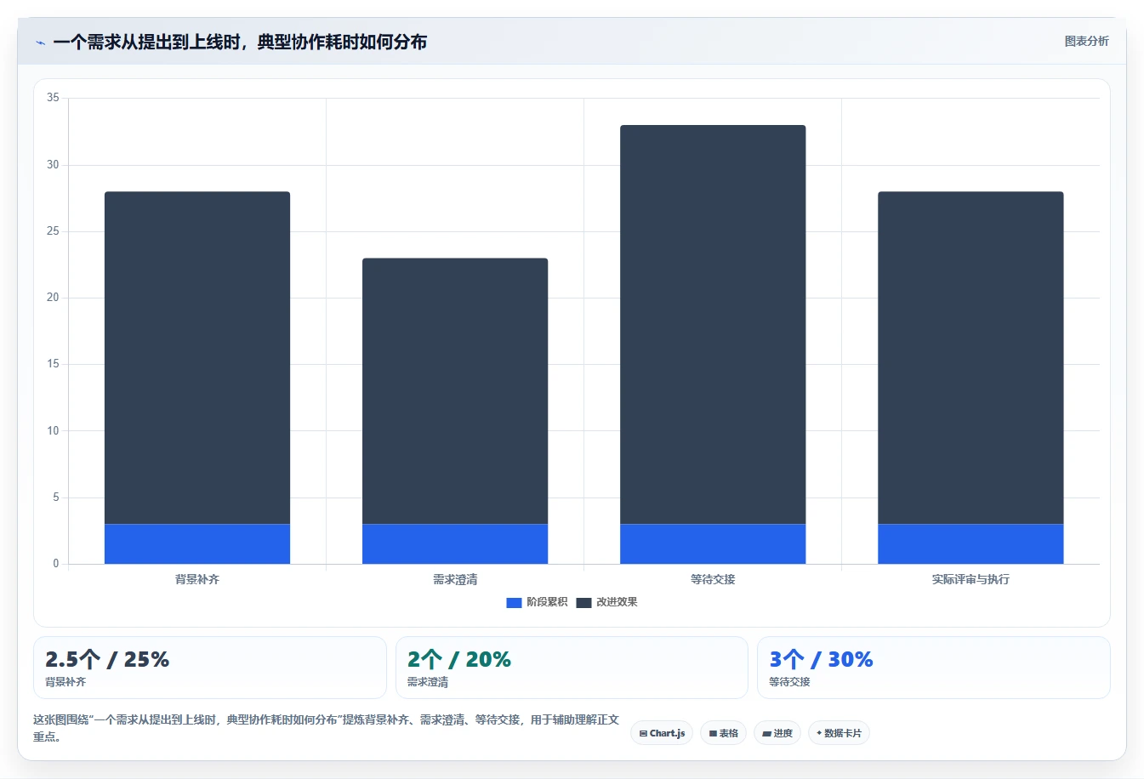Click the dark bar for 实际评审与执行

(970, 358)
